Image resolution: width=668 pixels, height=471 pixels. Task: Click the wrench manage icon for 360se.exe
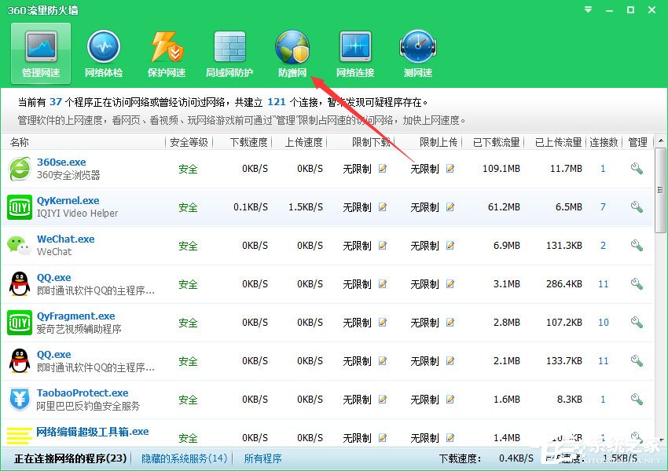(637, 168)
